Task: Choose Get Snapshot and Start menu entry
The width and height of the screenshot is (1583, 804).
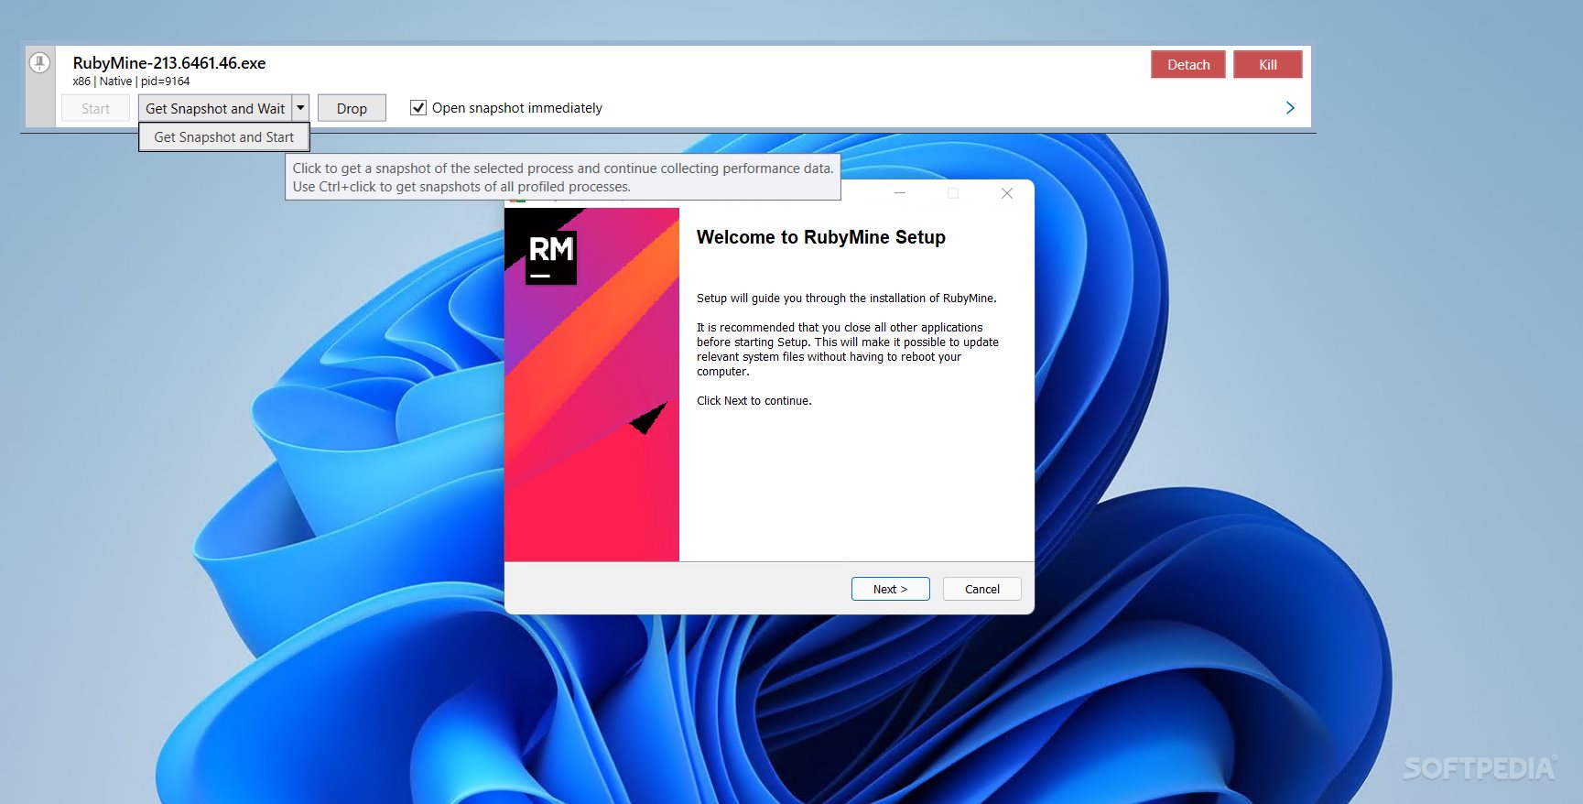Action: (x=224, y=137)
